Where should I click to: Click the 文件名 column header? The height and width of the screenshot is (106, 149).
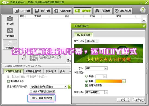point(38,16)
